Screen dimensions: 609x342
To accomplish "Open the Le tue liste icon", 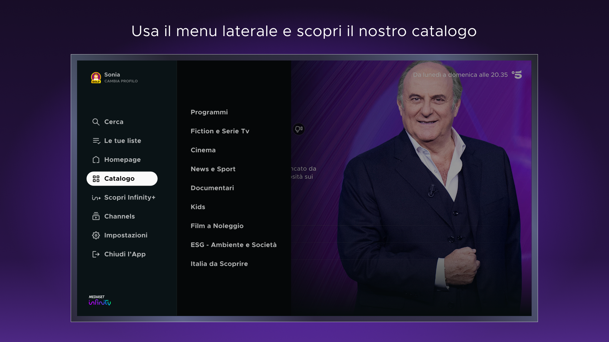I will click(96, 141).
